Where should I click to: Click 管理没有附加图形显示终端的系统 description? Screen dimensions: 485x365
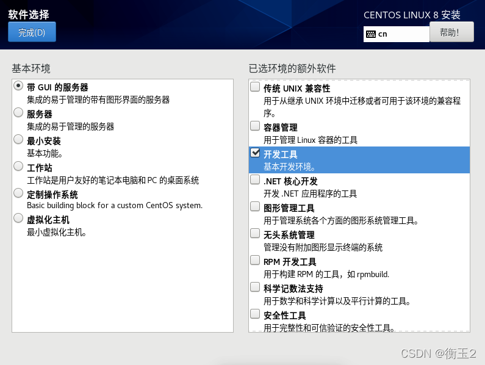pos(323,247)
